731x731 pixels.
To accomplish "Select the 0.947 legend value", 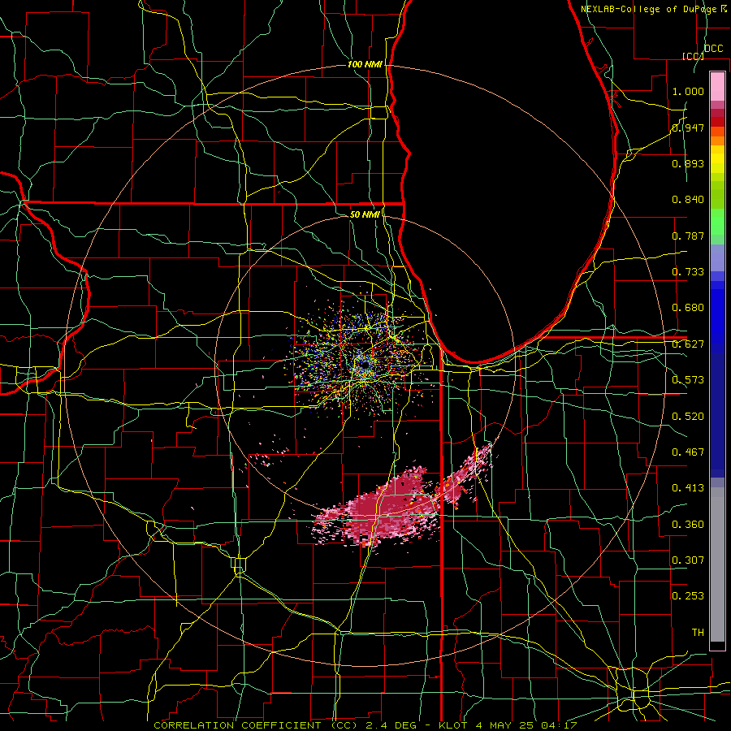I will [x=688, y=128].
